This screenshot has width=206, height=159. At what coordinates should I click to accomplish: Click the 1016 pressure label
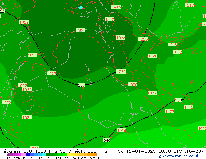tap(116, 7)
